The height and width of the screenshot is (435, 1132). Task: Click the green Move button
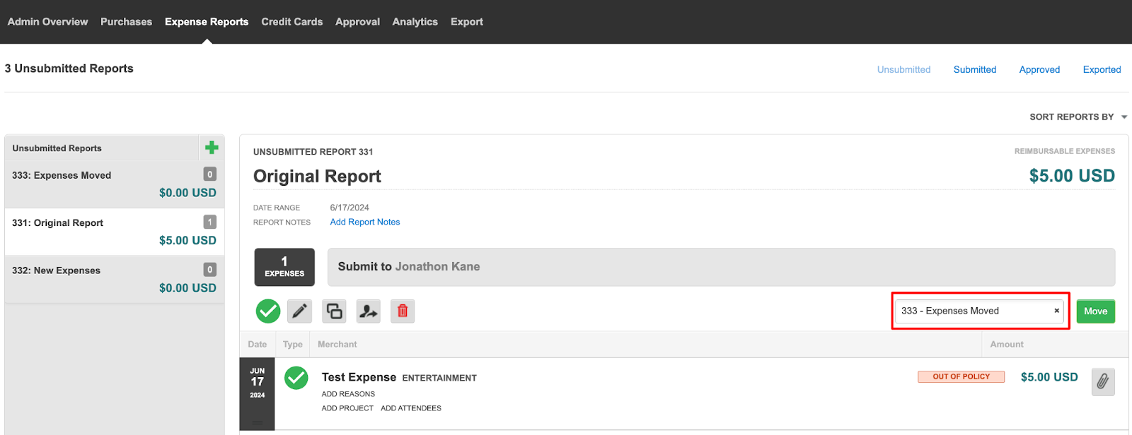1095,311
